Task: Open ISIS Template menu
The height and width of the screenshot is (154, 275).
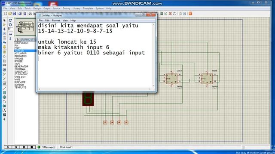Action: click(x=88, y=9)
